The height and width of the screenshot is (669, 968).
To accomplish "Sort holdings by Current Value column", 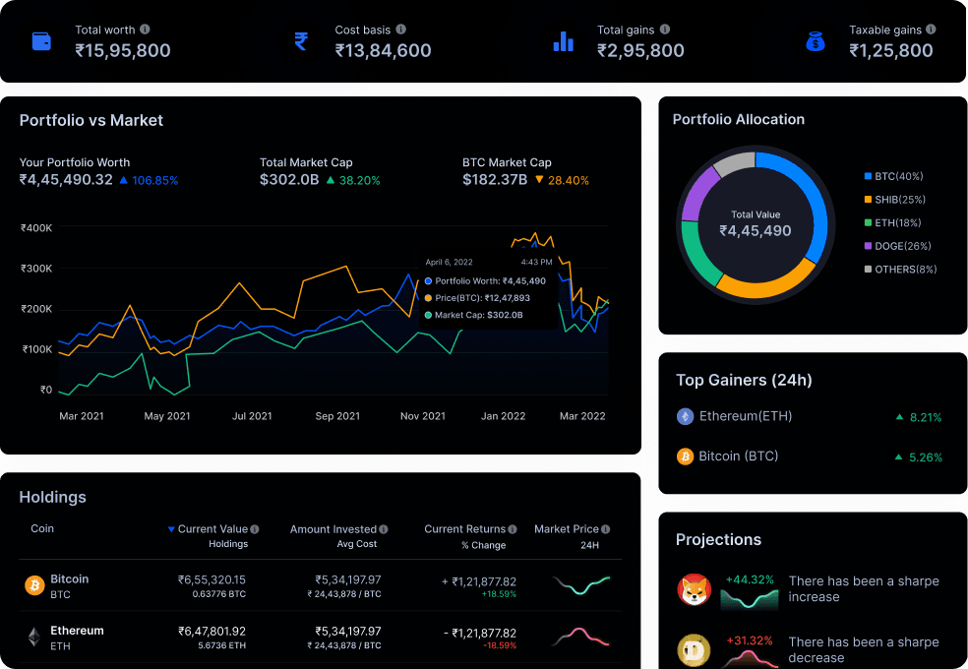I will (212, 528).
